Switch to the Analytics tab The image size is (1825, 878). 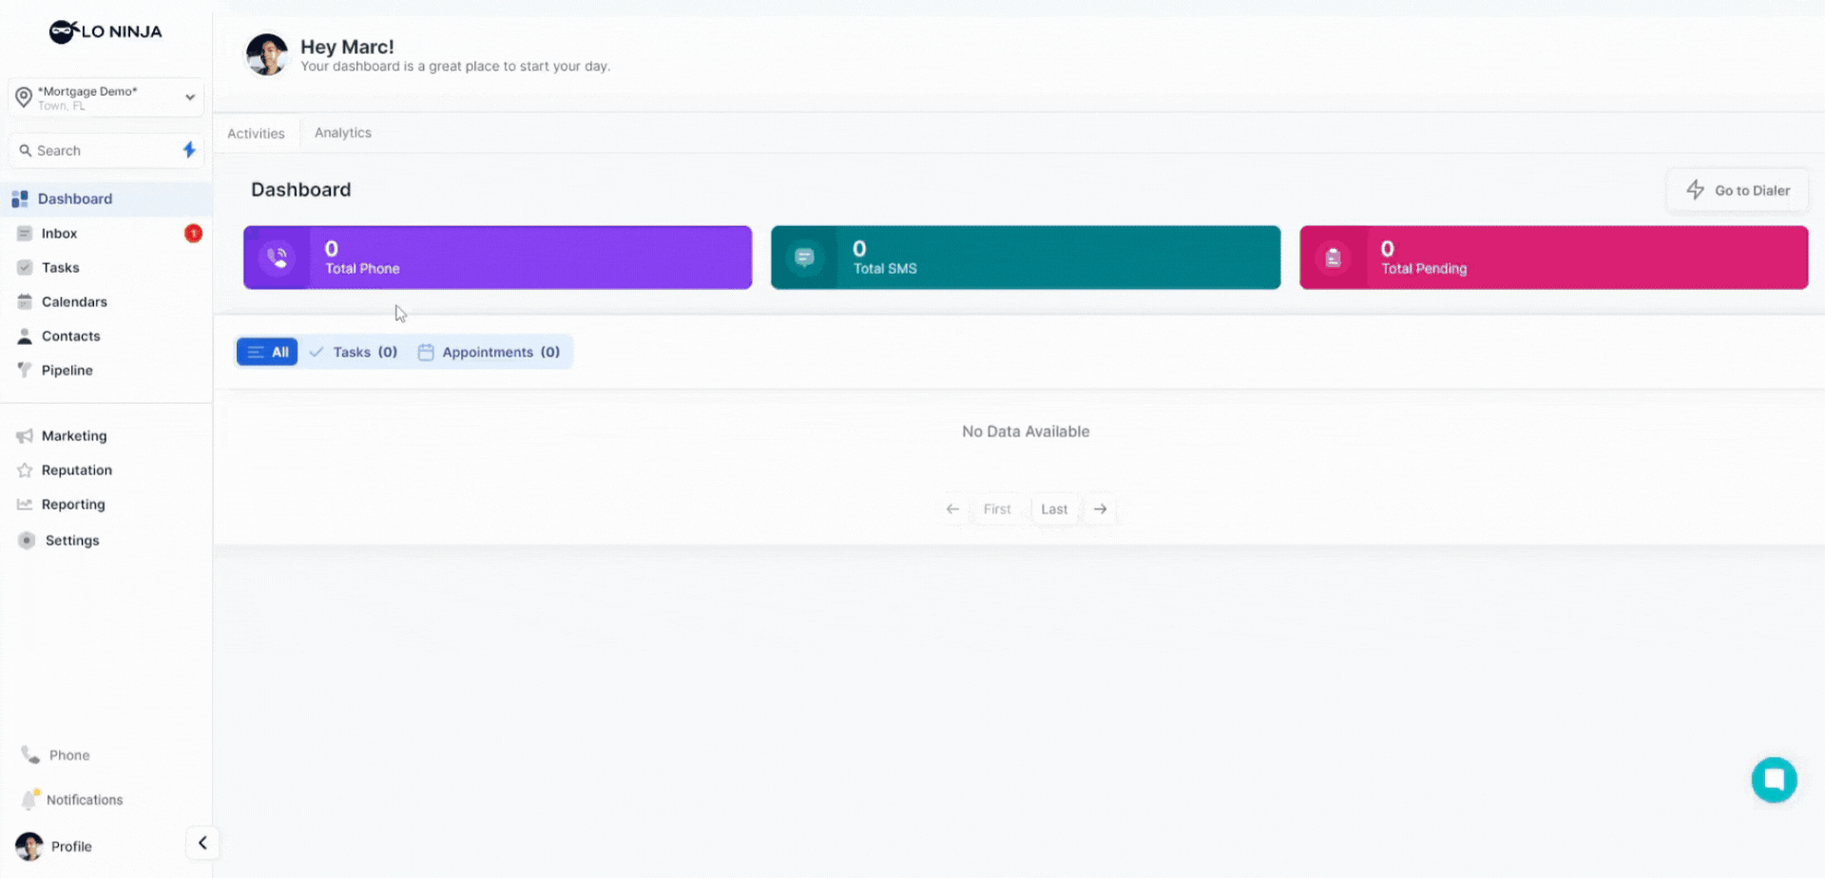click(343, 133)
